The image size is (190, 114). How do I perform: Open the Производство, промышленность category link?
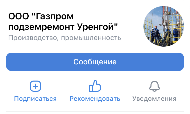pyautogui.click(x=65, y=38)
